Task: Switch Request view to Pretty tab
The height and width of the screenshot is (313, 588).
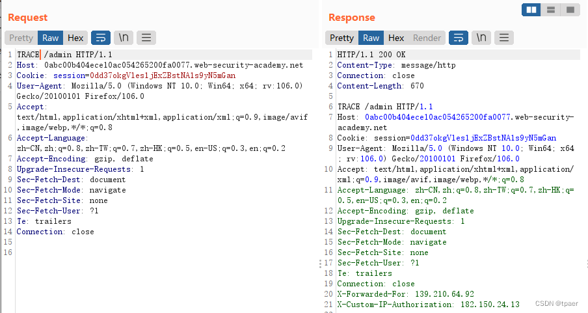Action: coord(21,38)
